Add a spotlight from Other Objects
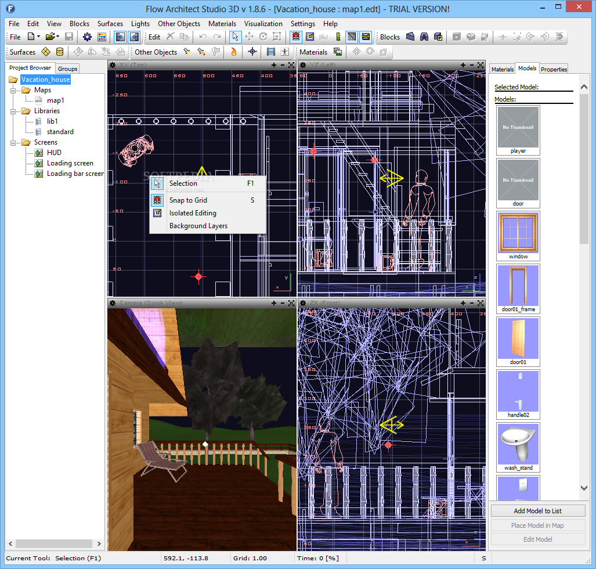This screenshot has width=596, height=569. tap(187, 52)
